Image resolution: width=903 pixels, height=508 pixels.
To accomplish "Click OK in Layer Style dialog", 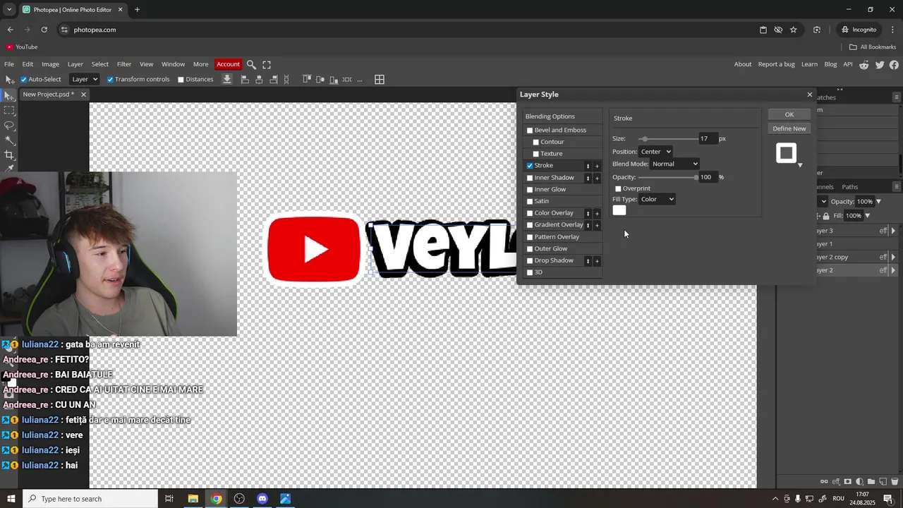I will coord(789,114).
